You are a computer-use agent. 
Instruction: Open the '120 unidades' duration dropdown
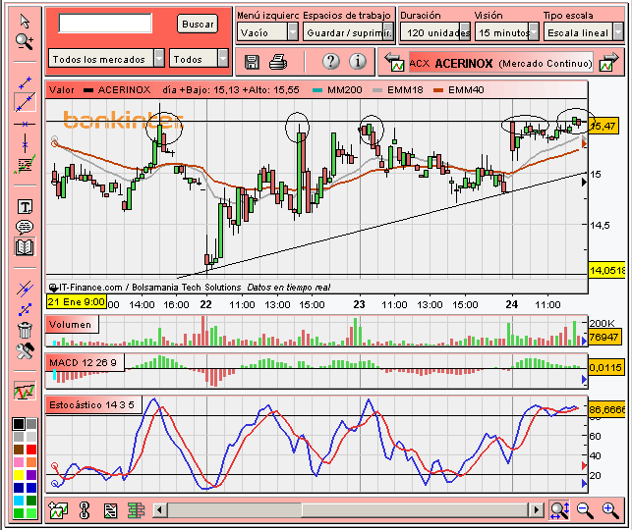(x=434, y=32)
